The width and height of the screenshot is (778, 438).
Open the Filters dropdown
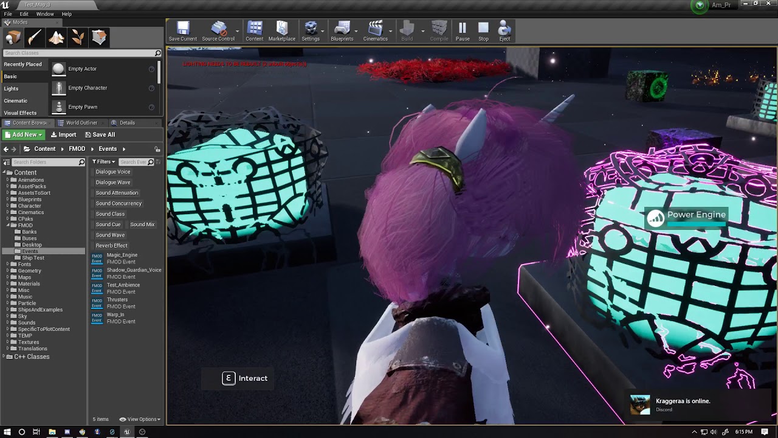(x=103, y=162)
